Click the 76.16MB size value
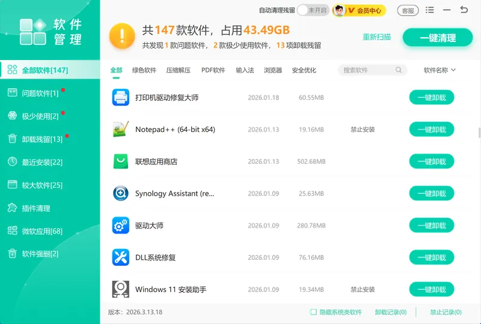 coord(311,257)
